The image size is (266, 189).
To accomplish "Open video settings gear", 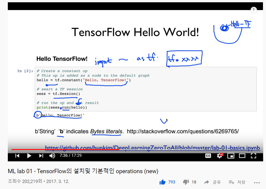I will (220, 156).
